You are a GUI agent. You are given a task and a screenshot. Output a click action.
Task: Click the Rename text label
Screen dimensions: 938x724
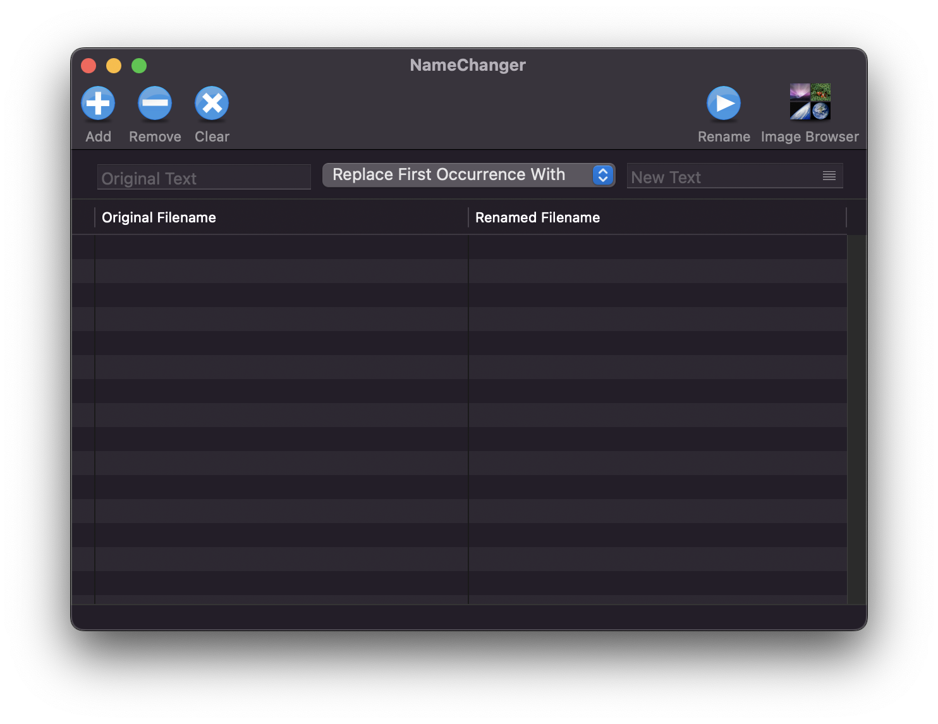(x=724, y=136)
